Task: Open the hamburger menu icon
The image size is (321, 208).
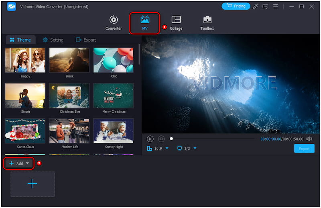Action: coord(276,6)
